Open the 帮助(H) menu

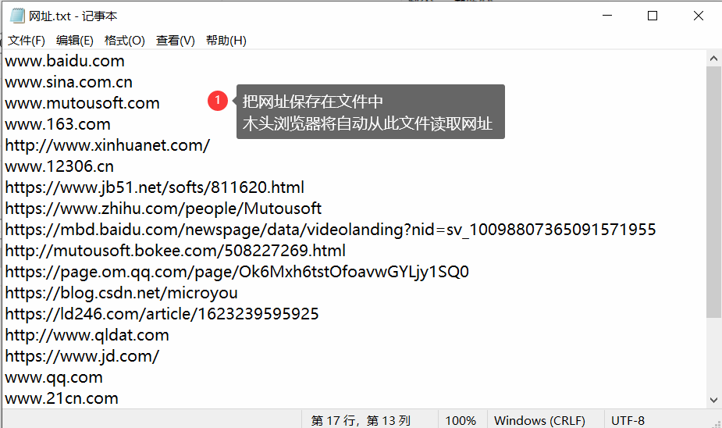226,41
